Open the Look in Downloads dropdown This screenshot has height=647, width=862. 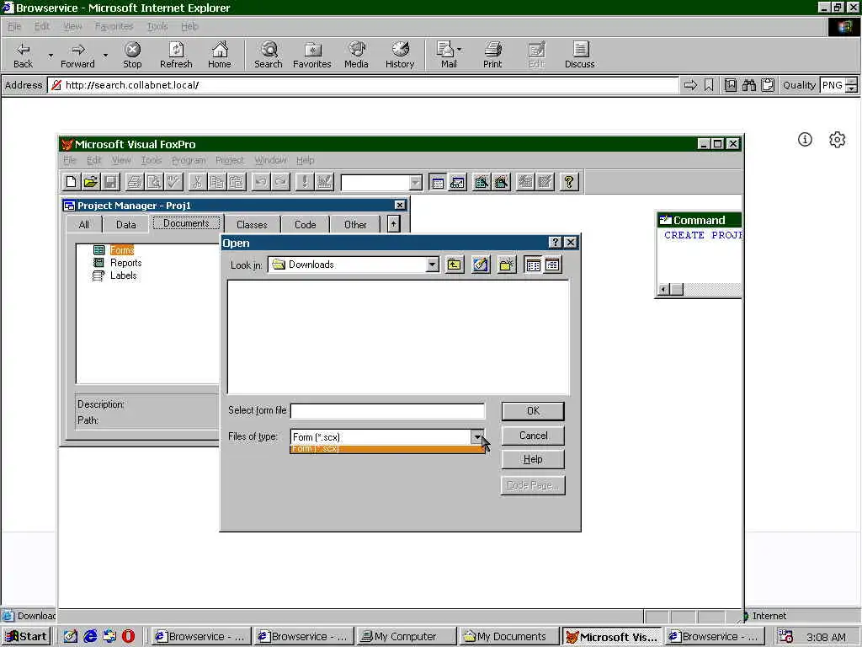click(433, 265)
